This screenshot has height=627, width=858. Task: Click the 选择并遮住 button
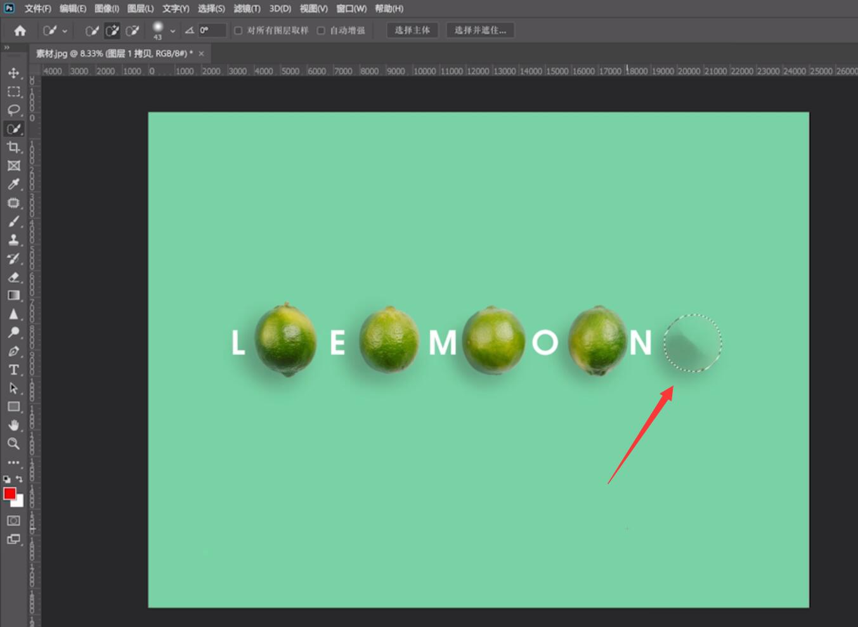(x=480, y=30)
